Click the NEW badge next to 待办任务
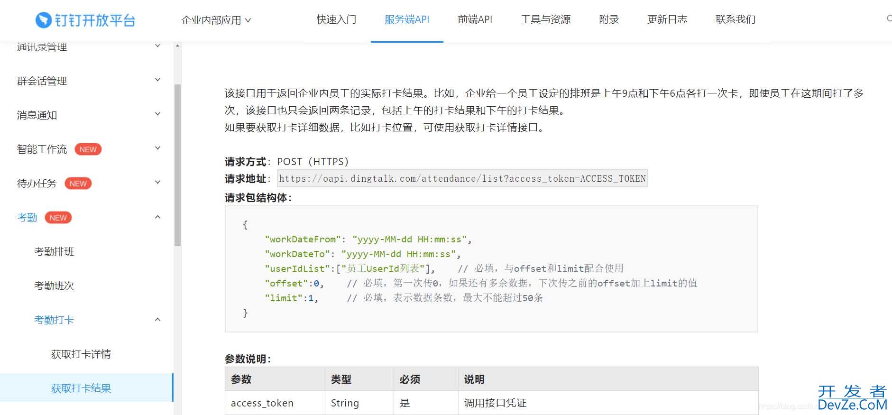 click(x=78, y=184)
